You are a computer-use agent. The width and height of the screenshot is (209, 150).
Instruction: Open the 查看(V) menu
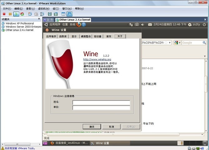coord(30,9)
